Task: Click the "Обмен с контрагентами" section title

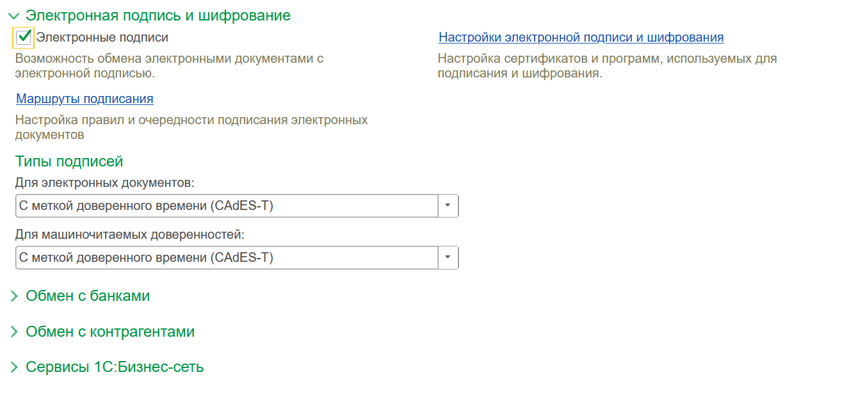Action: point(110,332)
